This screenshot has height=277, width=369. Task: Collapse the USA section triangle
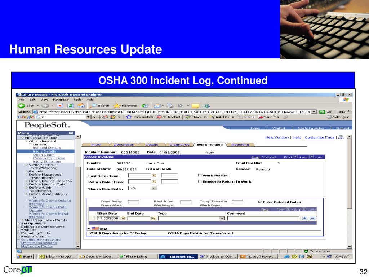[x=89, y=228]
